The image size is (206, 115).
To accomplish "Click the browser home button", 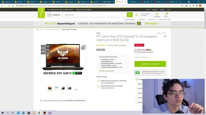I will [13, 6].
